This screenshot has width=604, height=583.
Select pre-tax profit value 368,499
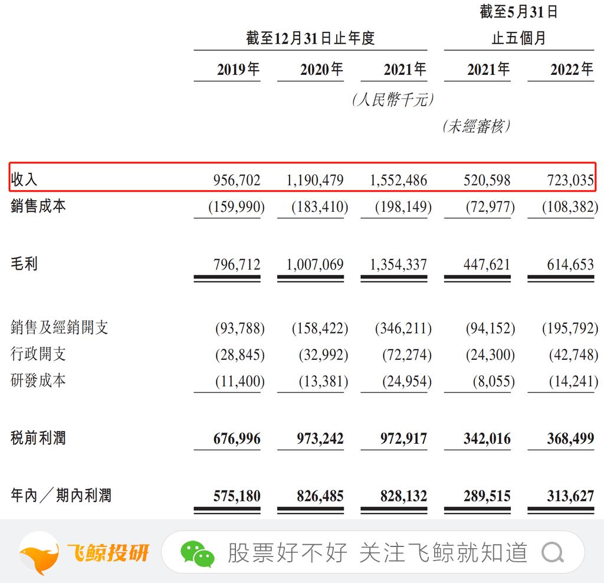(x=570, y=438)
